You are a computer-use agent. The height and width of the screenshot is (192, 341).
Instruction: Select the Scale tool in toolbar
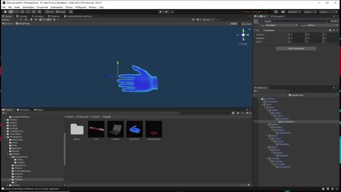tap(22, 12)
